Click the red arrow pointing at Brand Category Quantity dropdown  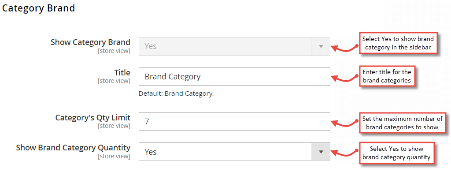coord(344,153)
